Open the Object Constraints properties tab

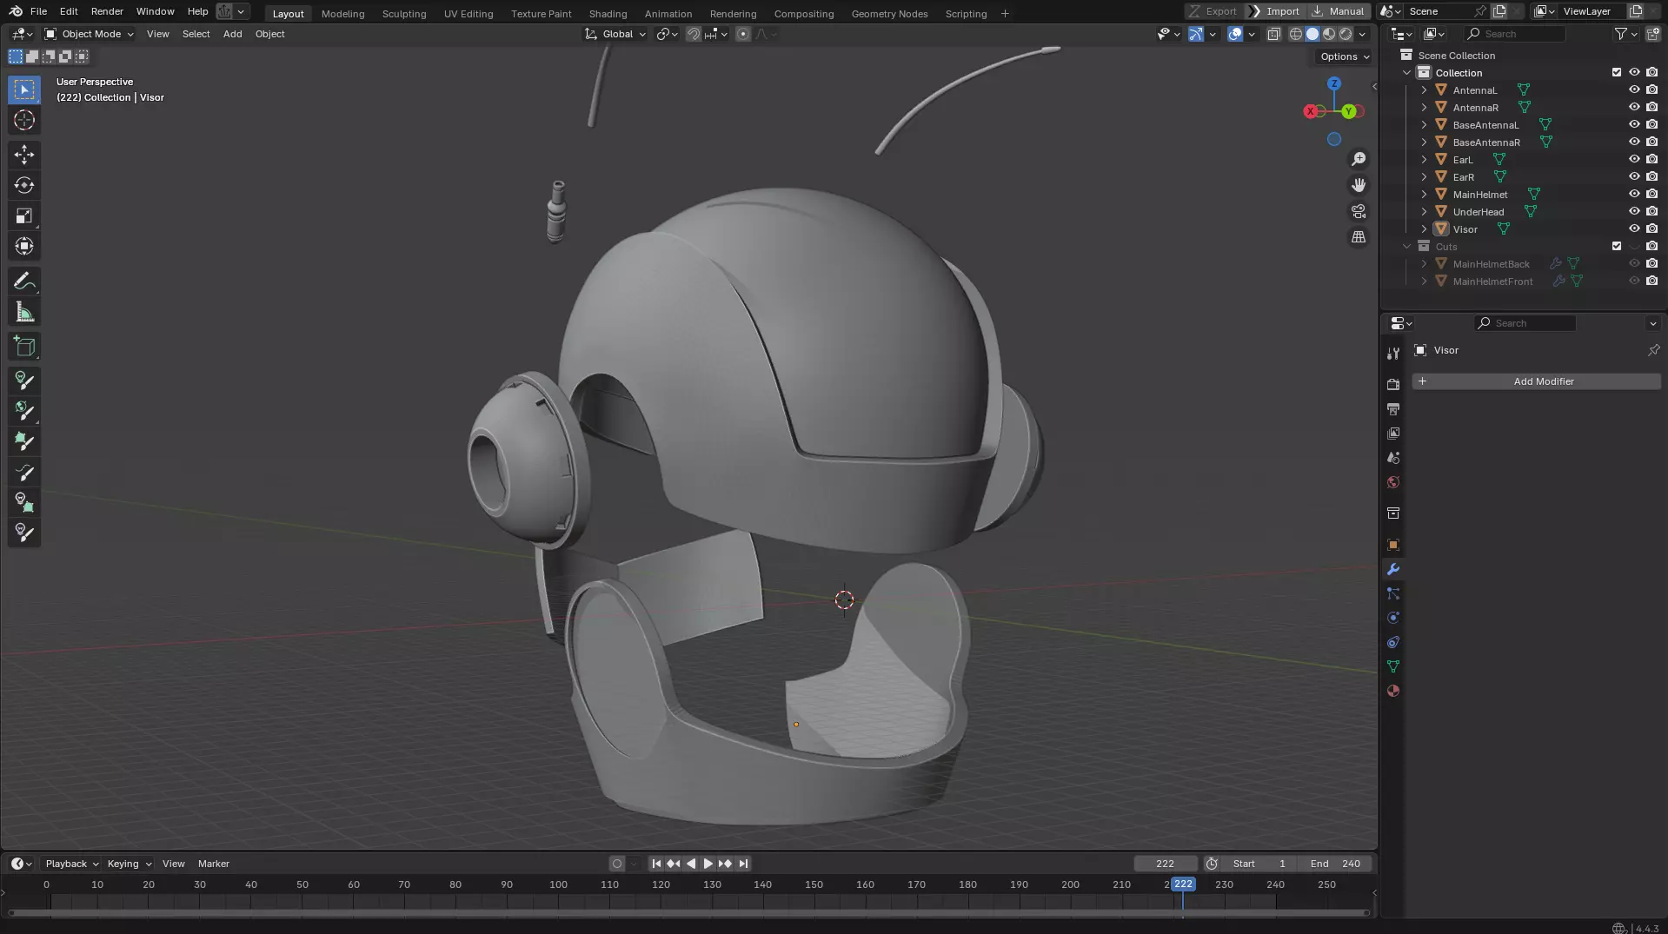[1393, 642]
